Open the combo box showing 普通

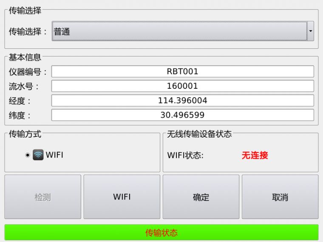point(179,31)
